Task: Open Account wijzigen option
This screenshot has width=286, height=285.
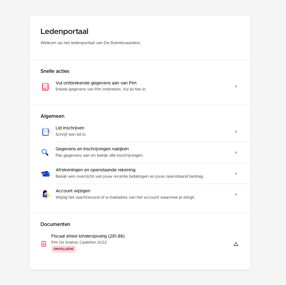Action: click(140, 195)
